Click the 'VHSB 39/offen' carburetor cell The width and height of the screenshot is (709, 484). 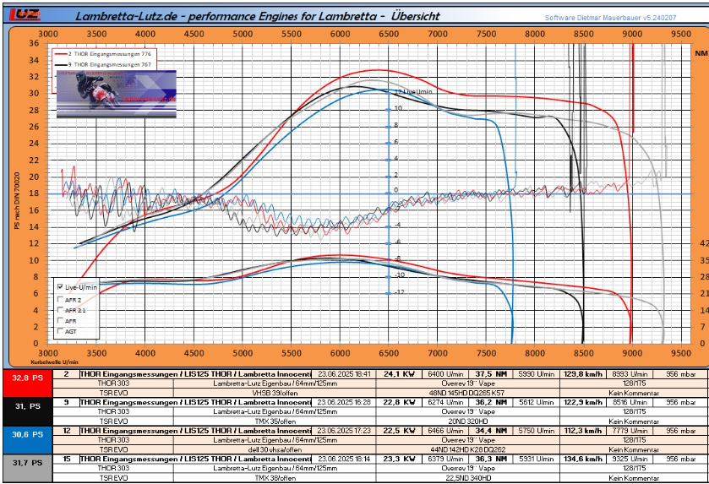click(275, 393)
